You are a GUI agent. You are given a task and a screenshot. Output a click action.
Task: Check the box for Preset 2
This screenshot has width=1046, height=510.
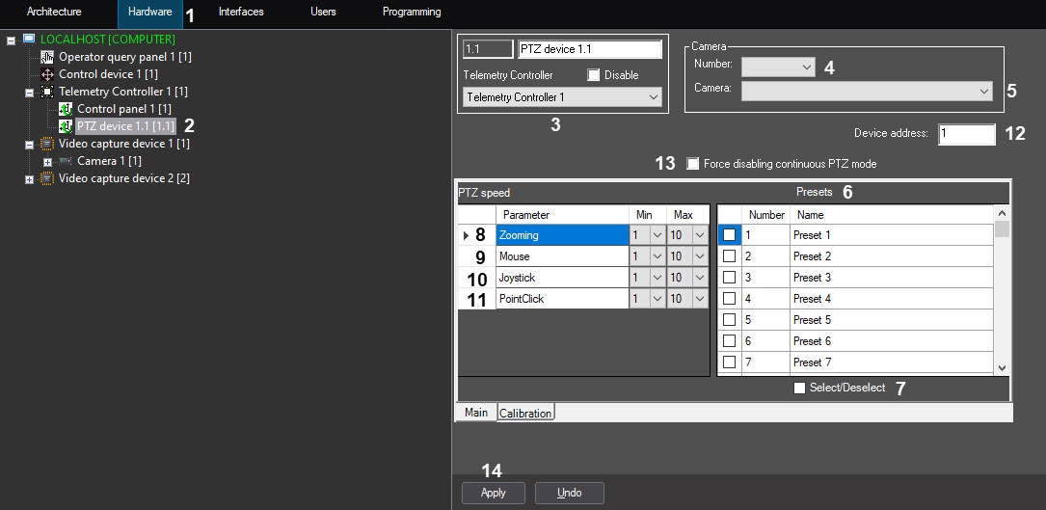729,256
